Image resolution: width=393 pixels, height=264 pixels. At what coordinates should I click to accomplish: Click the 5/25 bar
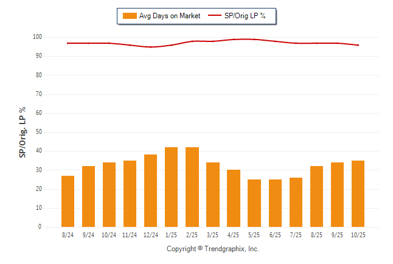(x=254, y=203)
